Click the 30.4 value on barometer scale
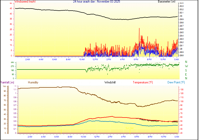The height and width of the screenshot is (140, 201). 182,3
